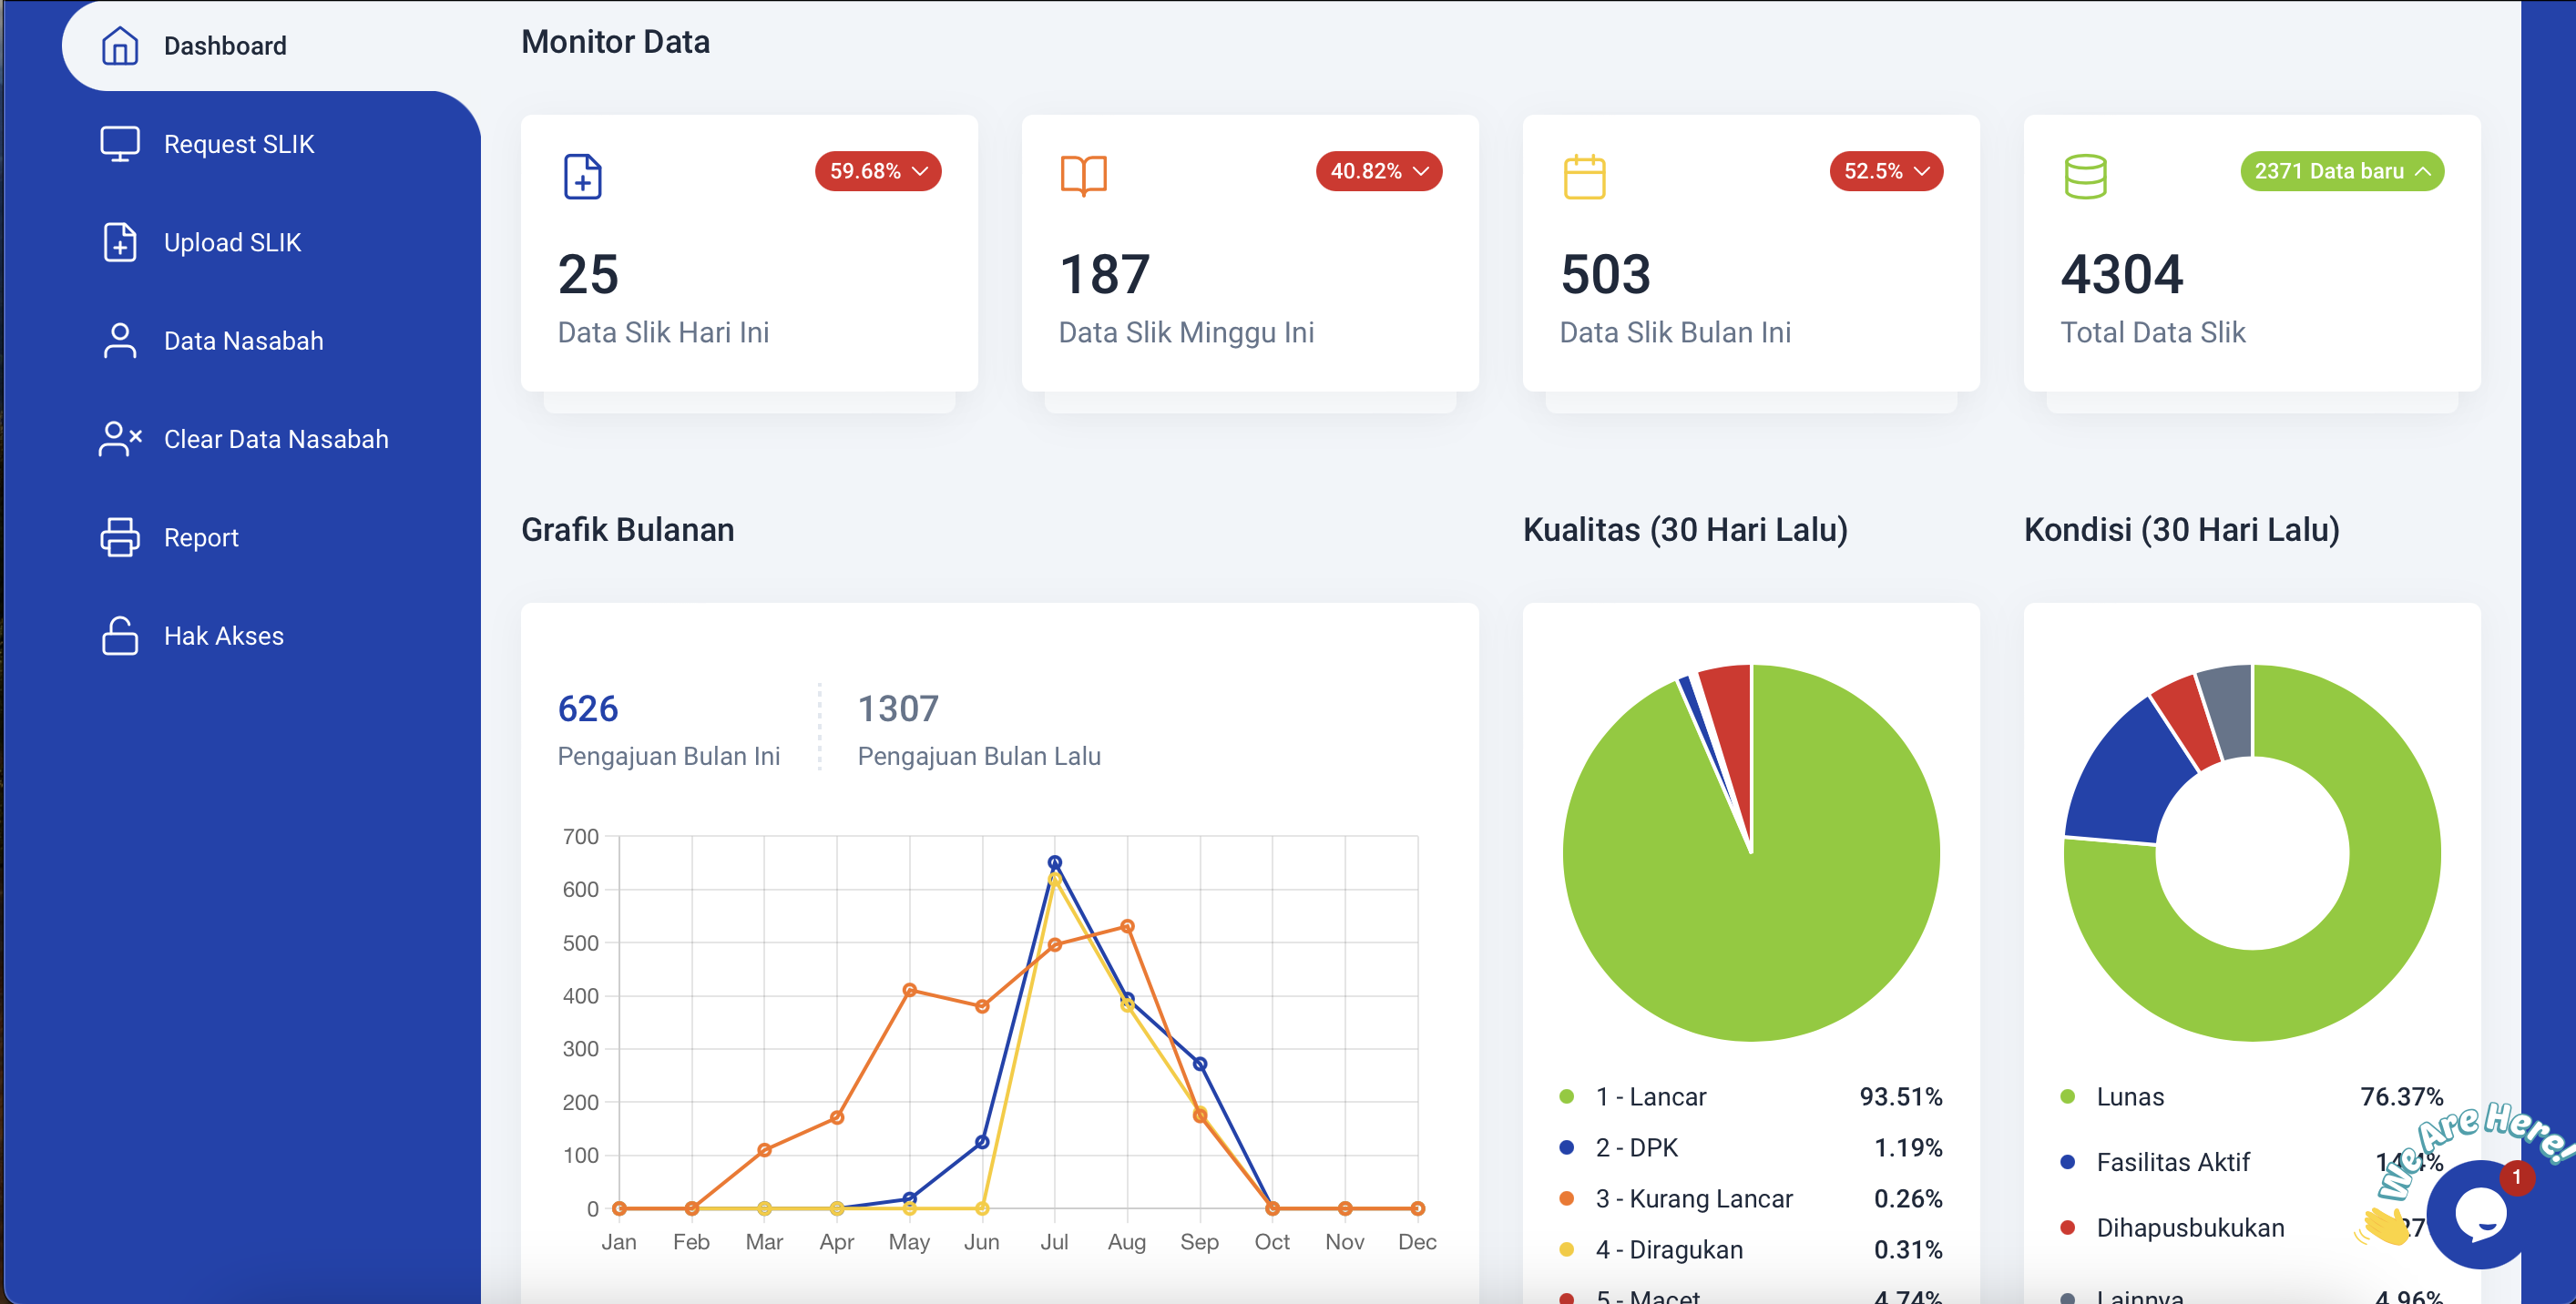2576x1304 pixels.
Task: Click the Data Nasabah user icon
Action: point(119,340)
